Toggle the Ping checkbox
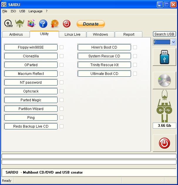The width and height of the screenshot is (178, 185). coord(61,117)
